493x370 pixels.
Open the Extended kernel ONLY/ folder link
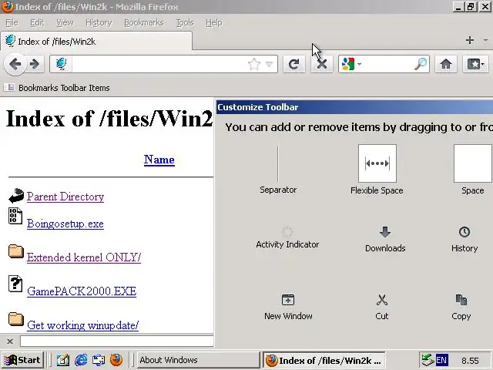[x=84, y=257]
